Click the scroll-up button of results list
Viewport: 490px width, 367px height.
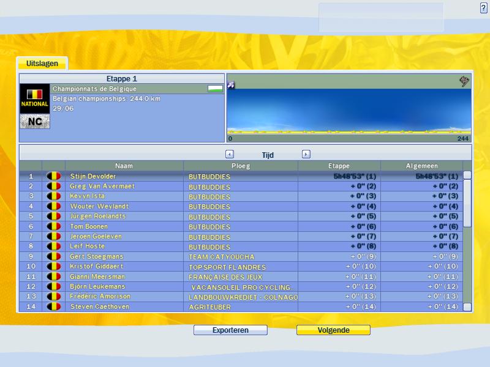click(x=467, y=175)
